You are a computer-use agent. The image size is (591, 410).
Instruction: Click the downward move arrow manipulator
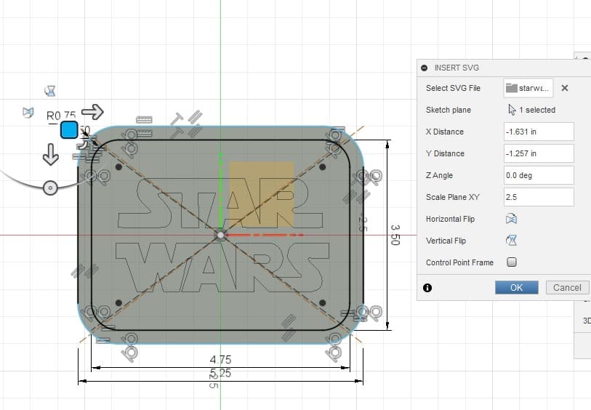(x=50, y=154)
